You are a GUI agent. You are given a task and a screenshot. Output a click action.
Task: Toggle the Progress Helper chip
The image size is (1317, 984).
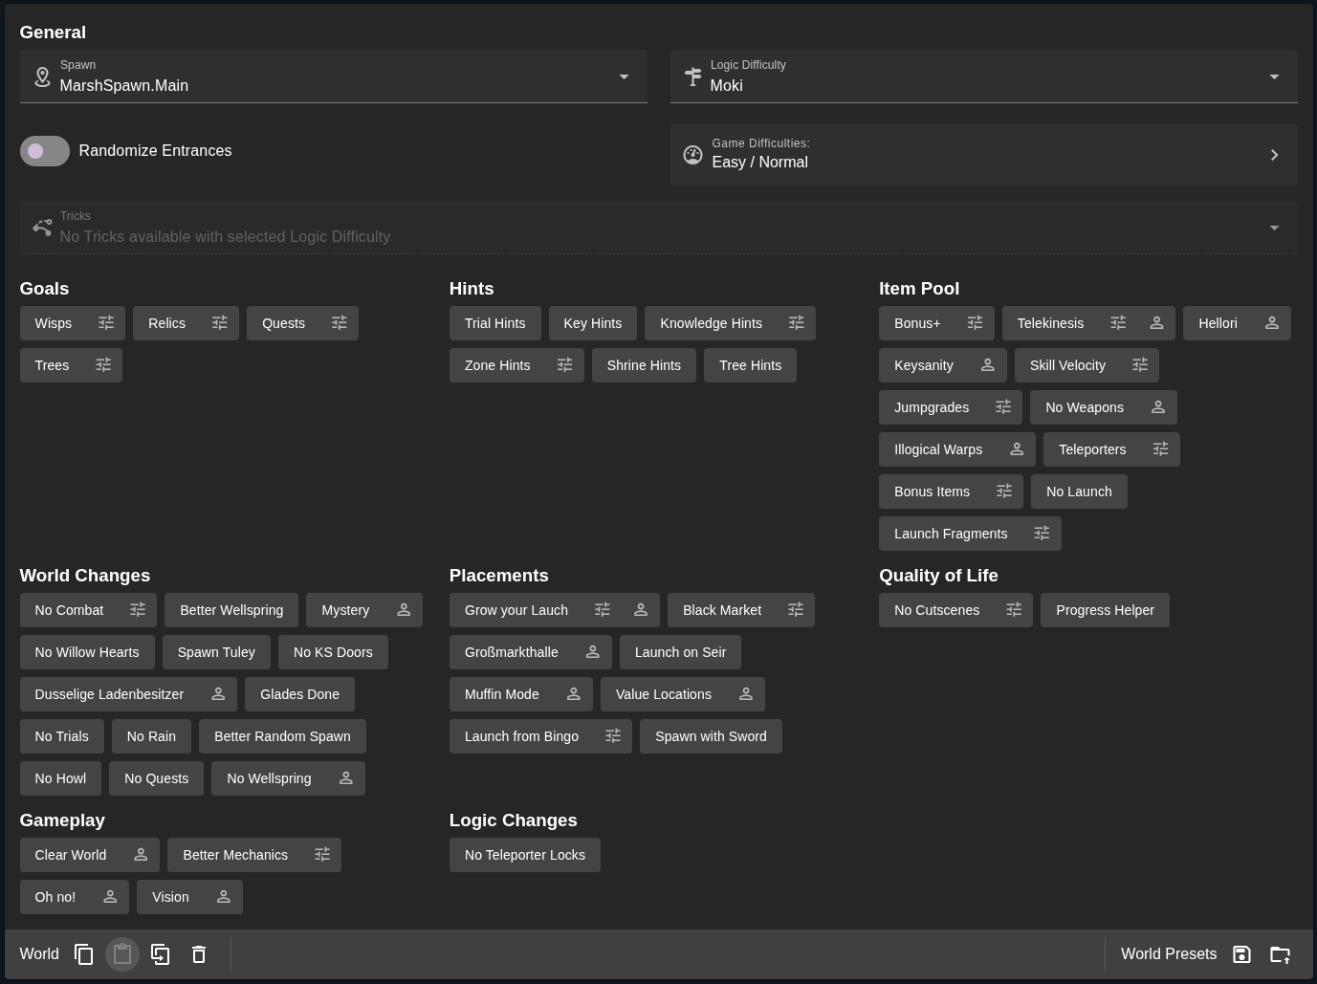click(1105, 610)
